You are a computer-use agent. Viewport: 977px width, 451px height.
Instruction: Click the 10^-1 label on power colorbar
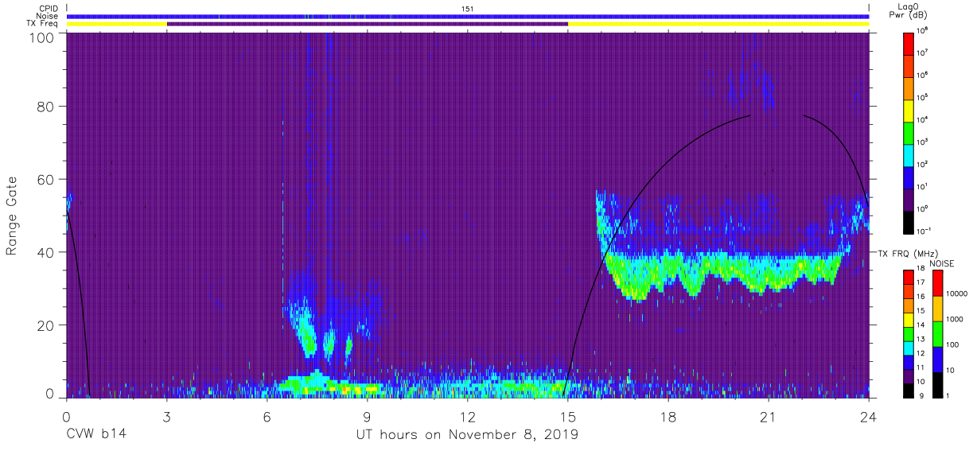tap(924, 230)
